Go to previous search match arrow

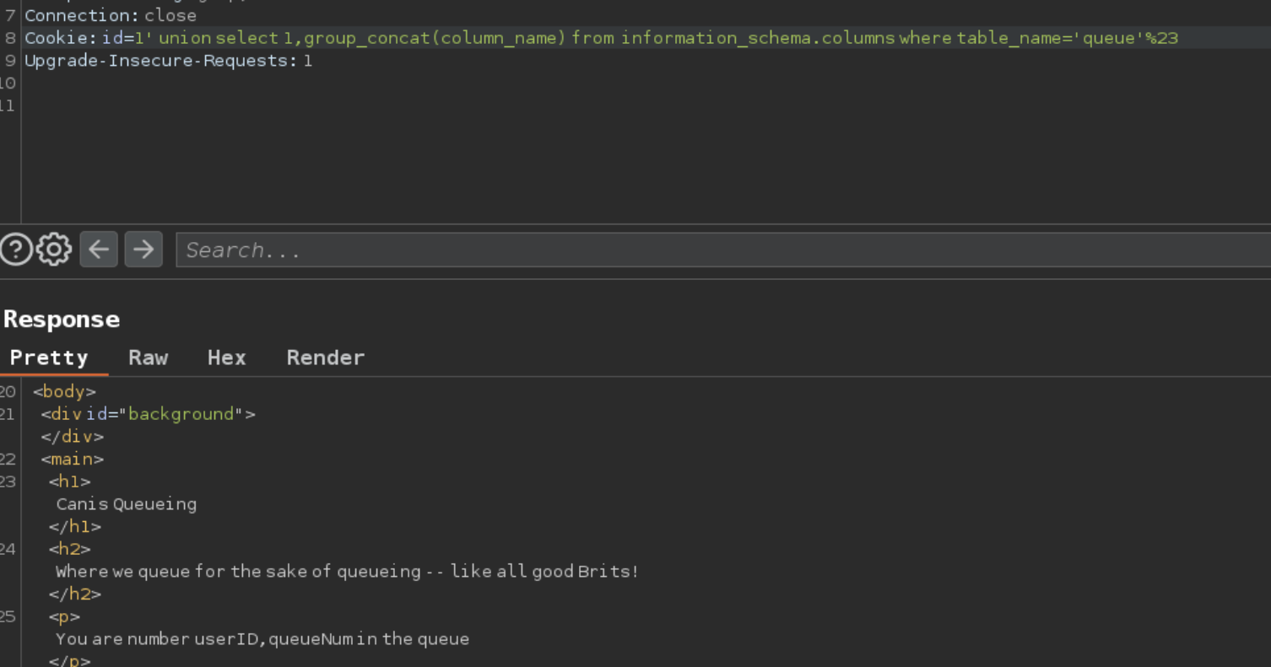(99, 250)
